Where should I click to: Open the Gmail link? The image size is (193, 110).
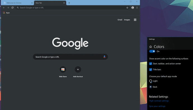(x=120, y=20)
